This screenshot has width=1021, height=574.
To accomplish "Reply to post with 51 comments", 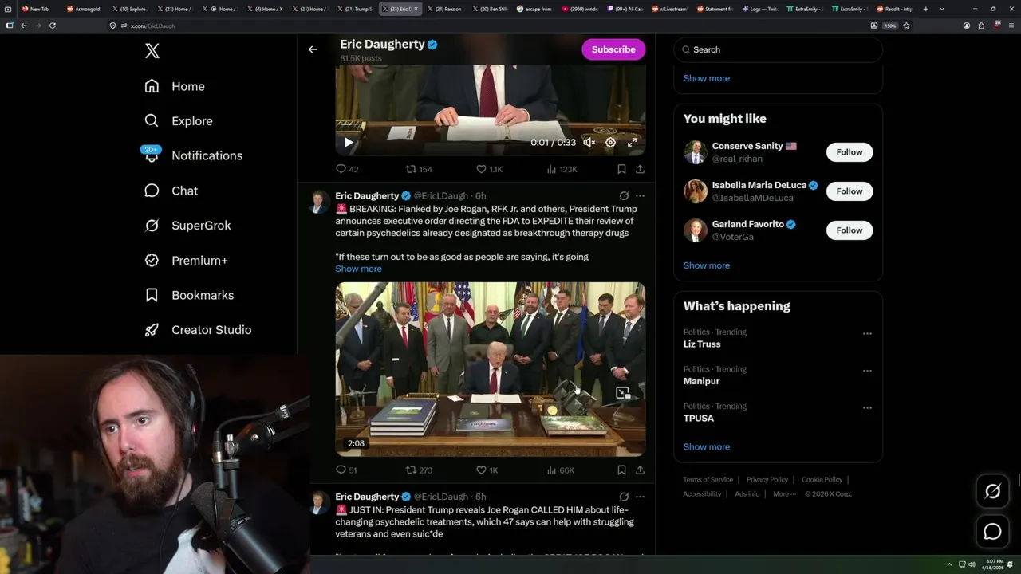I will pyautogui.click(x=347, y=470).
